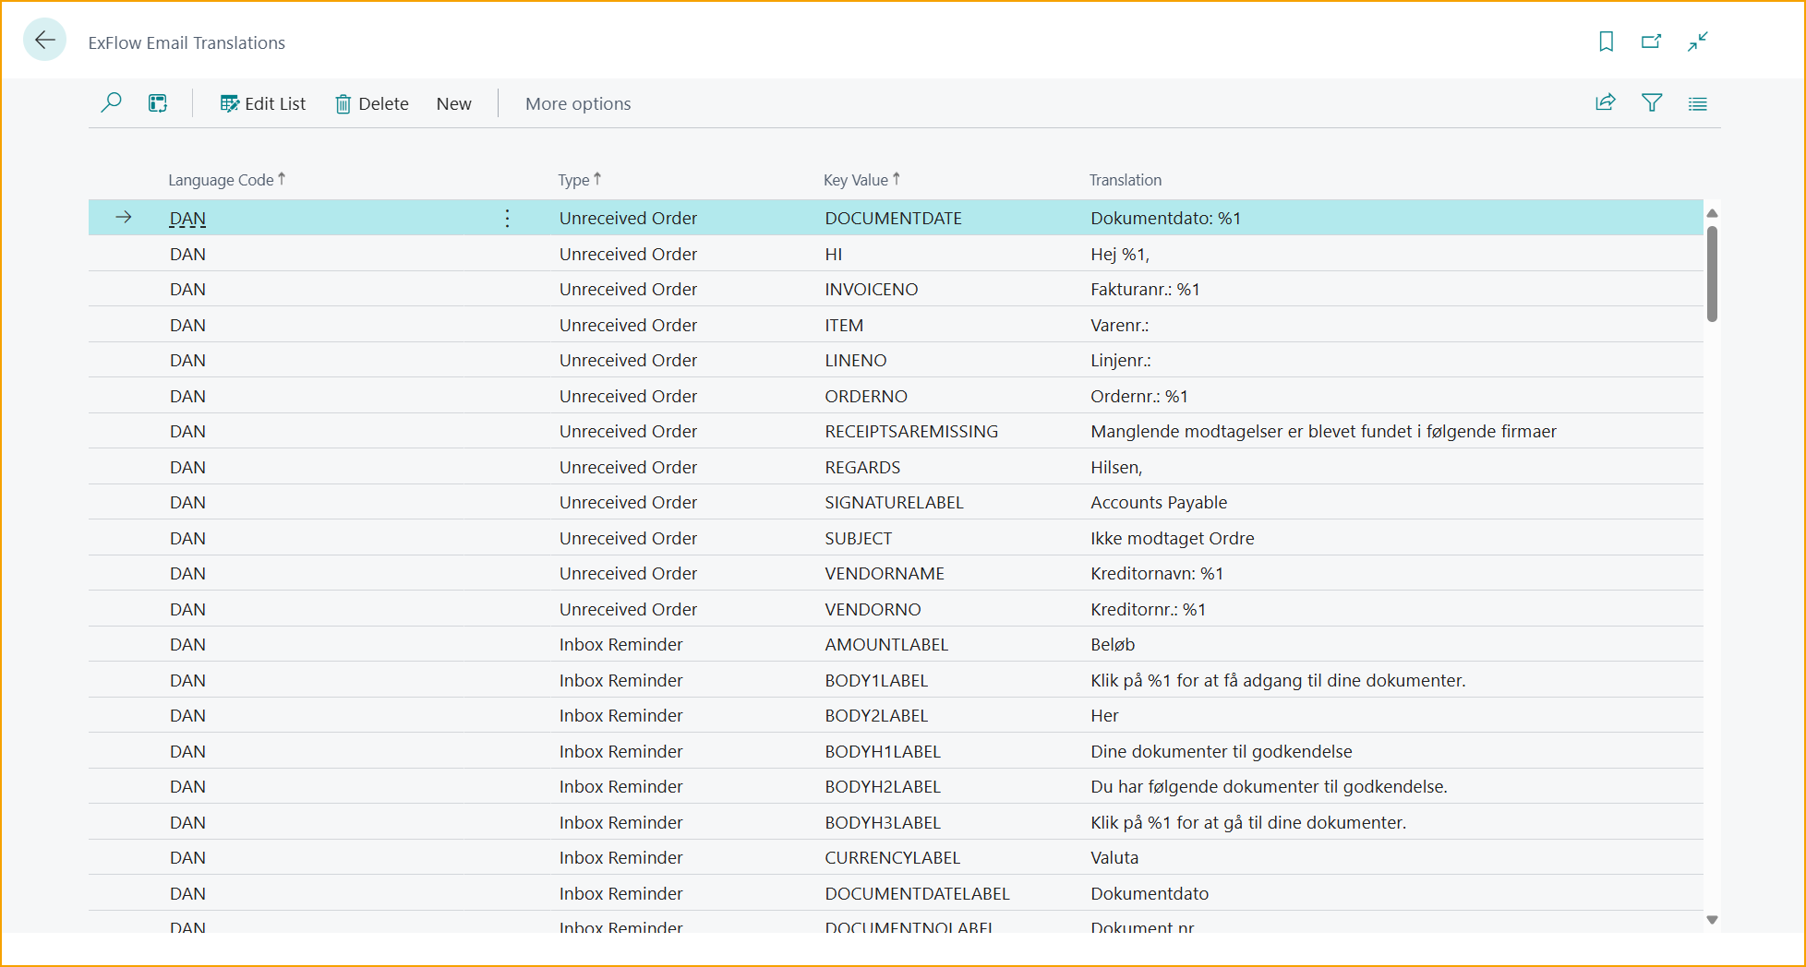Viewport: 1806px width, 967px height.
Task: Toggle the filter pane funnel icon
Action: click(1651, 103)
